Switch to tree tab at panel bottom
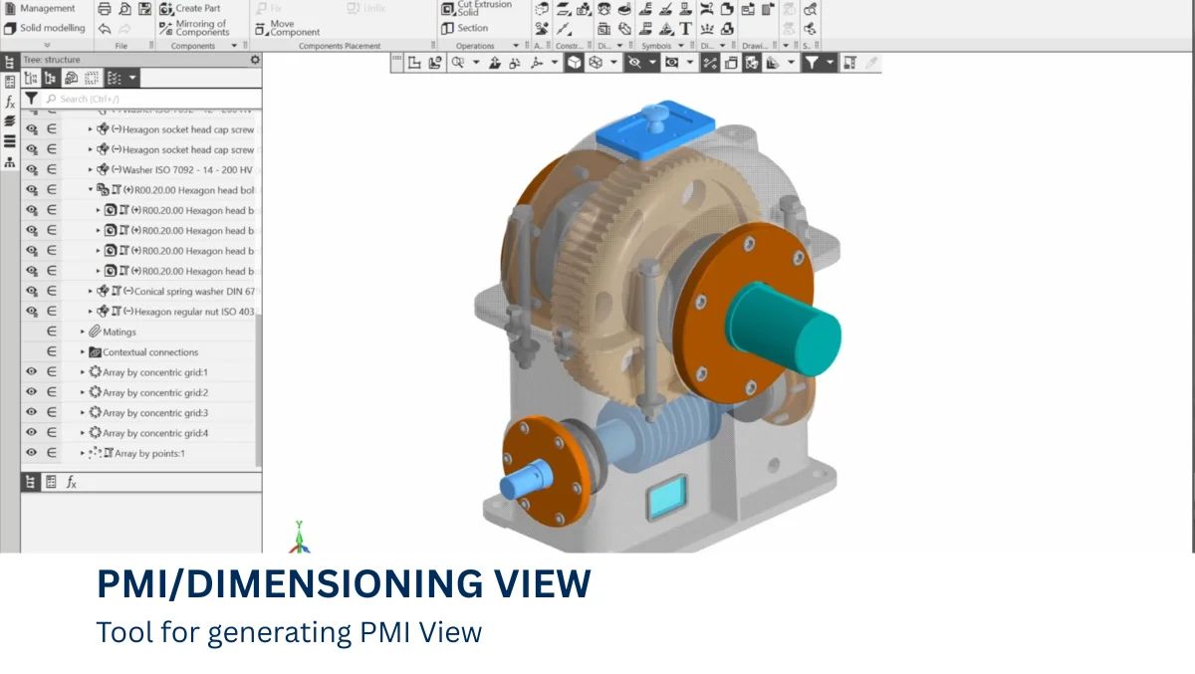Image resolution: width=1195 pixels, height=674 pixels. tap(31, 482)
